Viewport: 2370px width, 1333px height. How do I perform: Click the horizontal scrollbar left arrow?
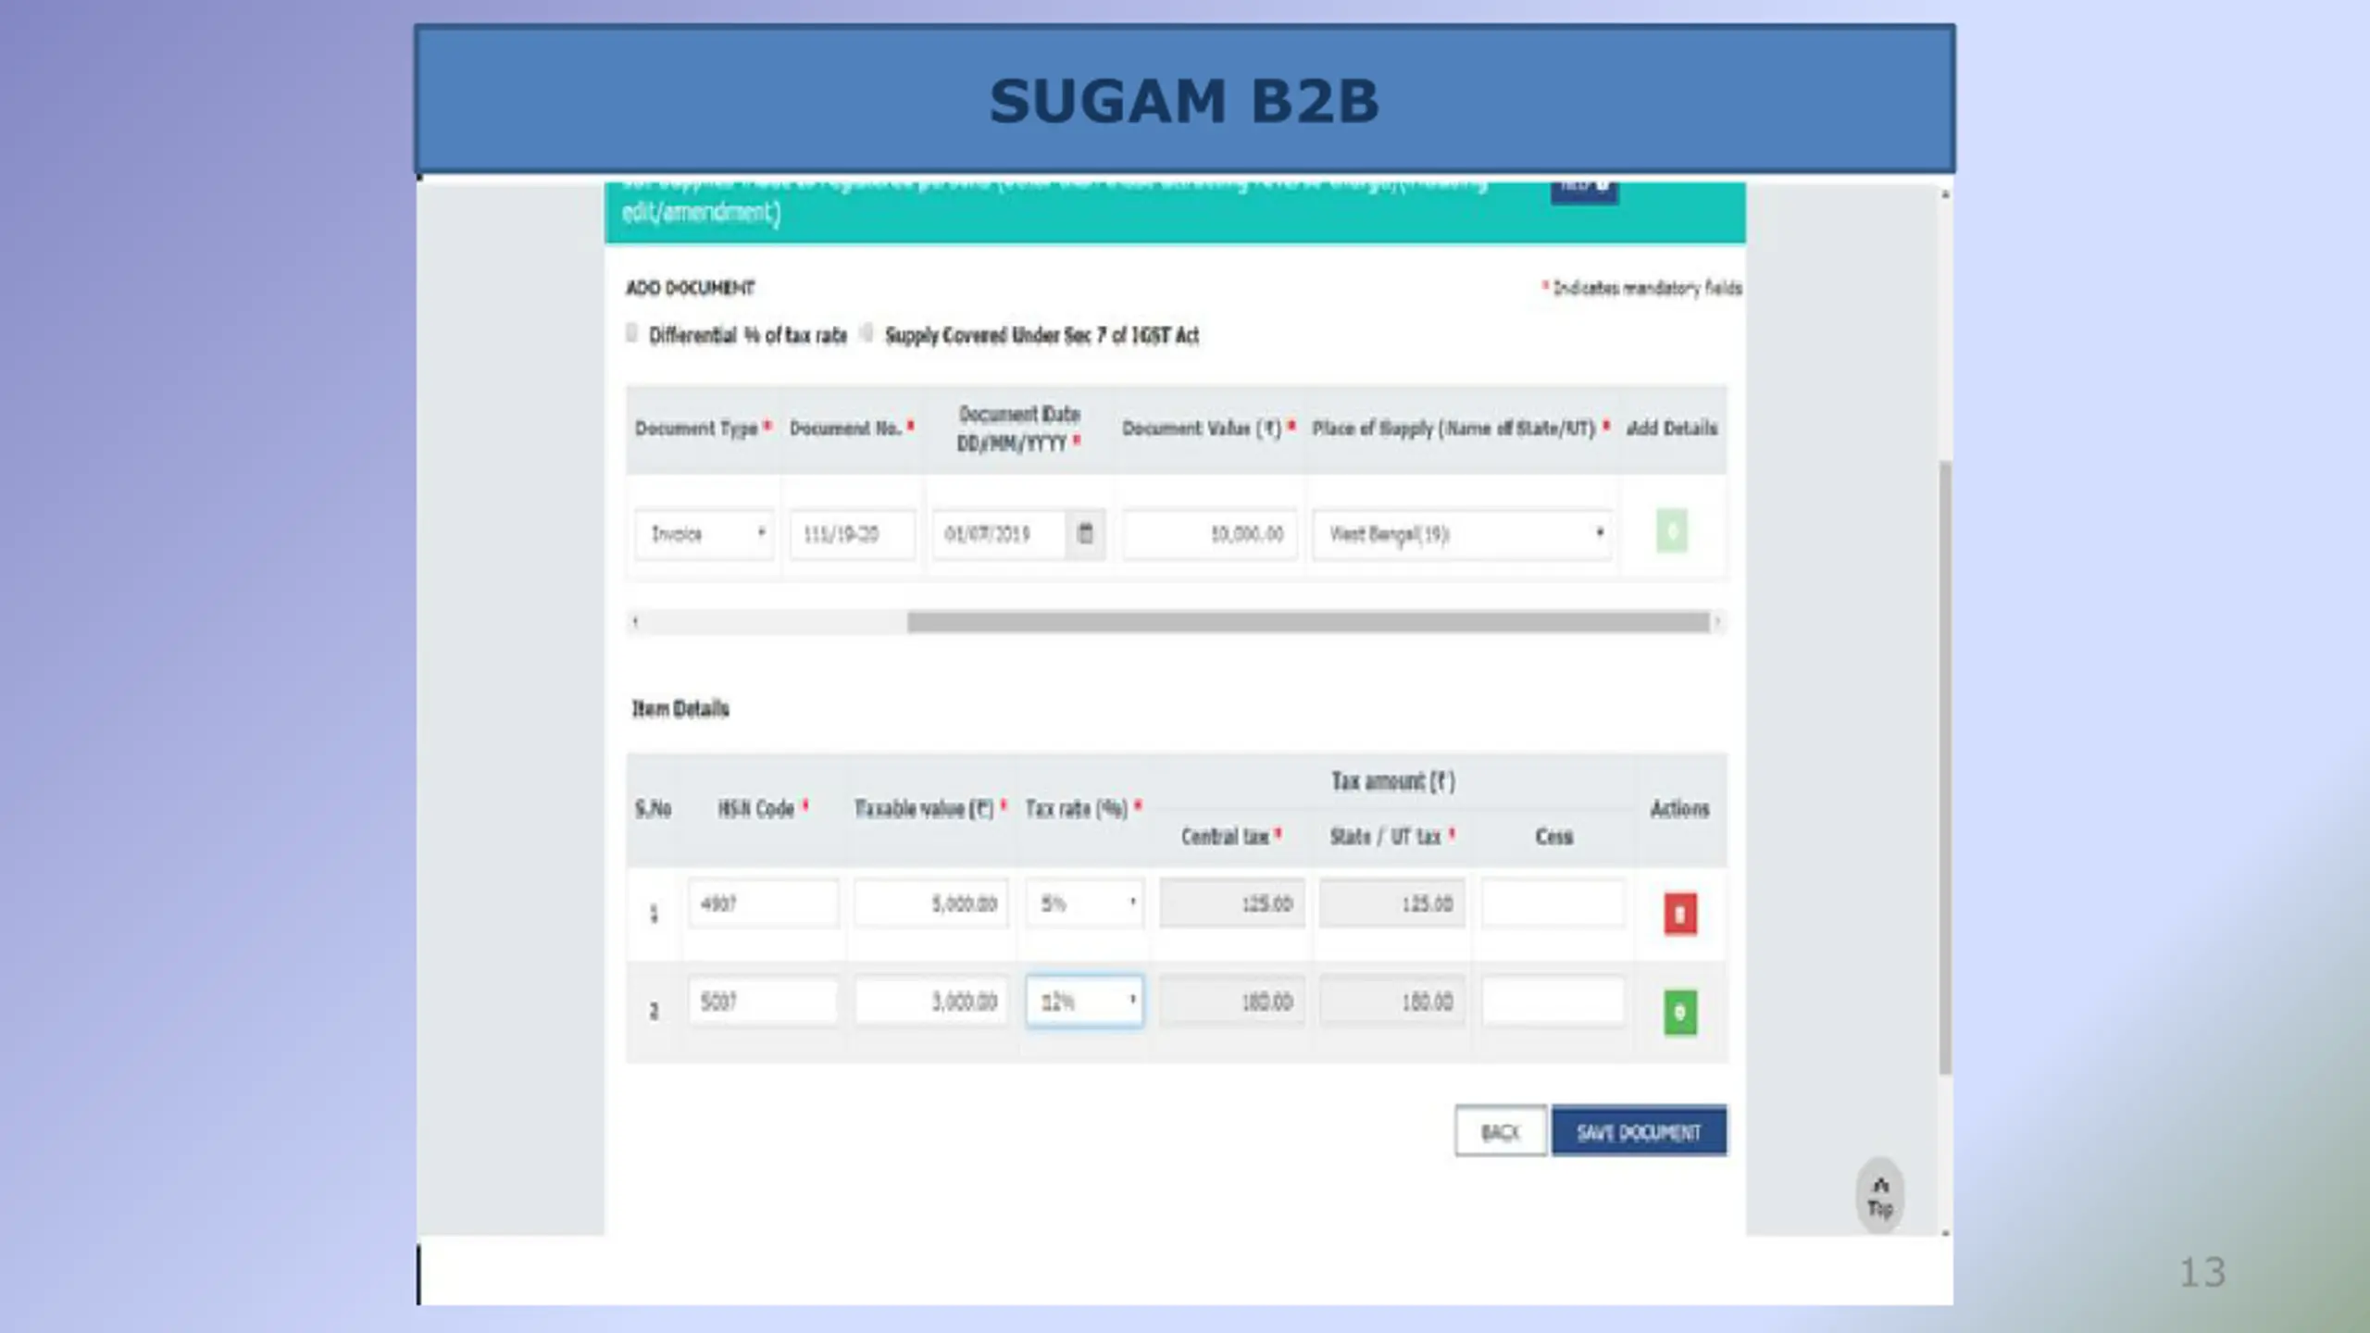[x=635, y=622]
